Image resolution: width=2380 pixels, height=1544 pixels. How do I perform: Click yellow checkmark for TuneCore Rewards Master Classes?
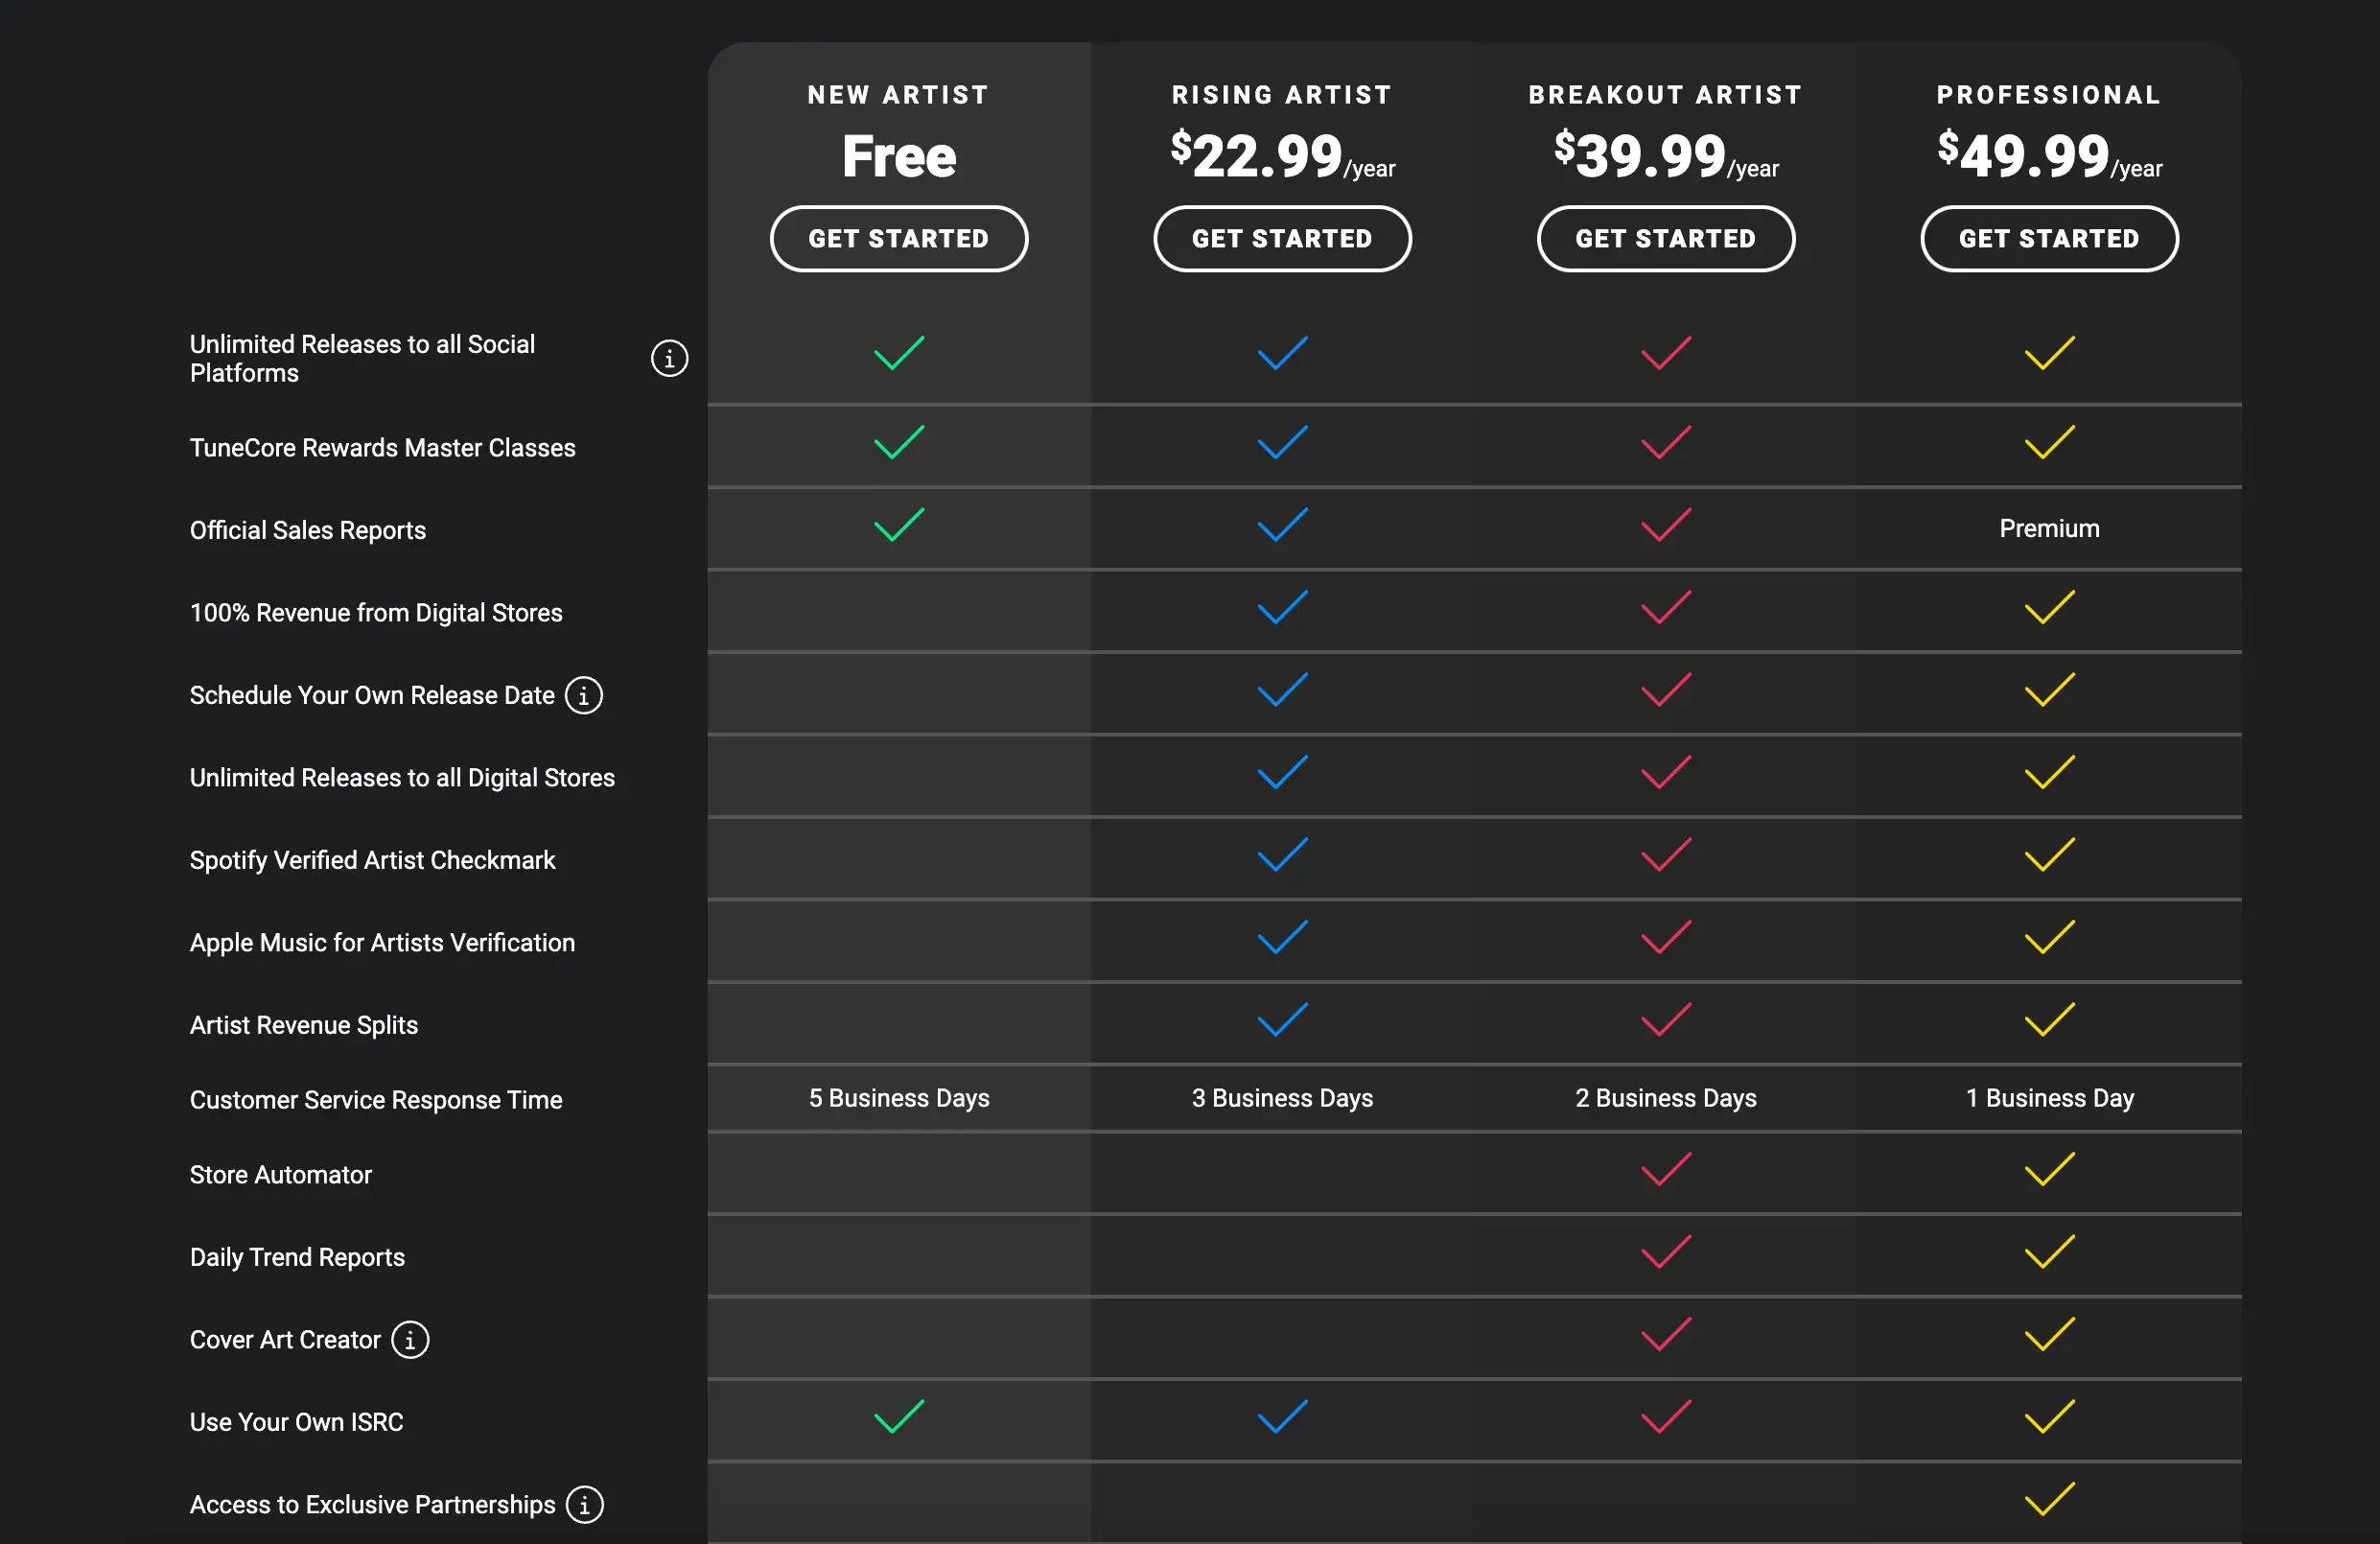[2049, 443]
